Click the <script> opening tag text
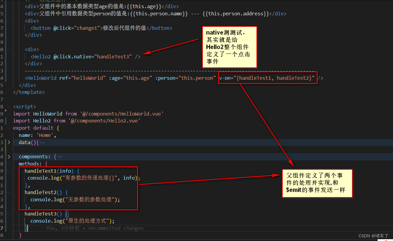 [25, 107]
